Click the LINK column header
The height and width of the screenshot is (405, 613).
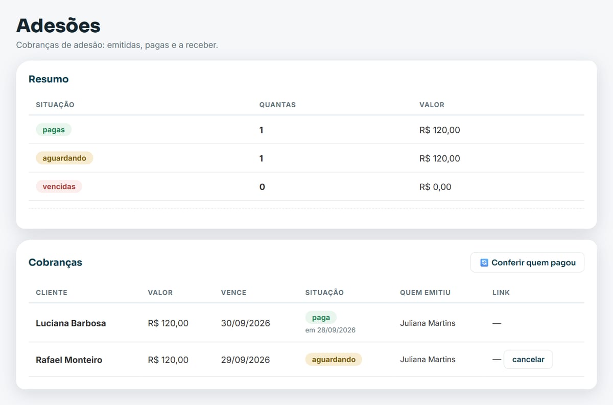(x=501, y=293)
